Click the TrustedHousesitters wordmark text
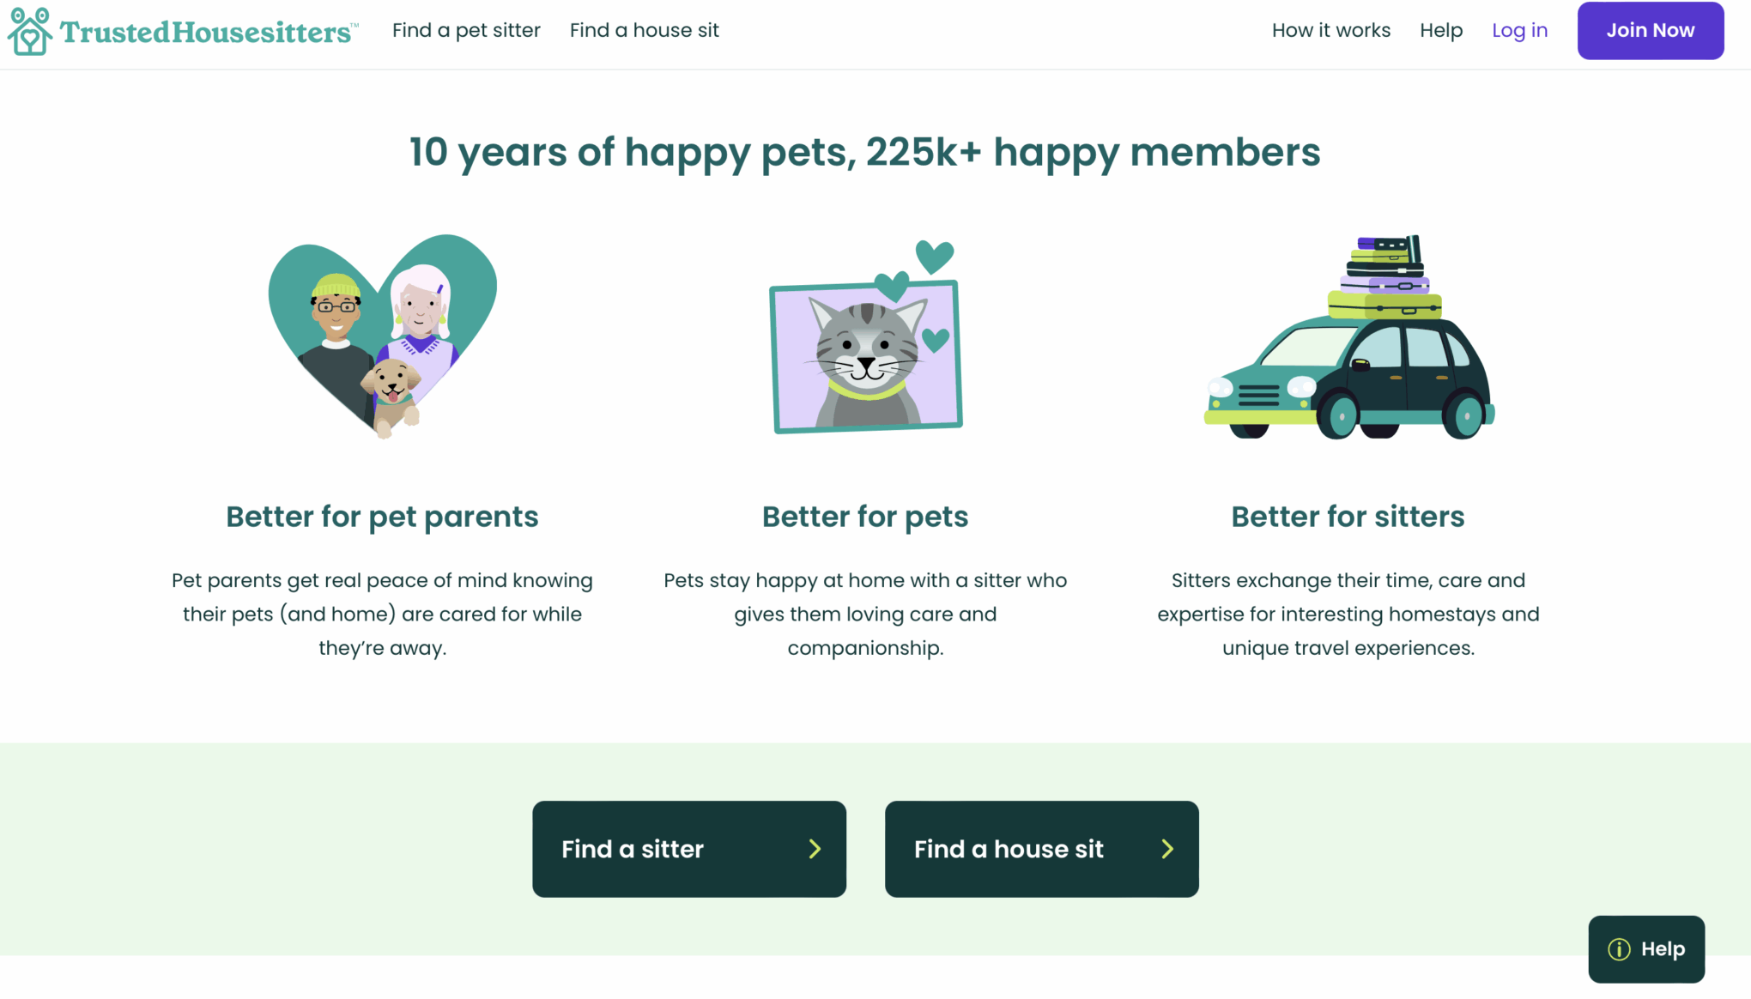Image resolution: width=1751 pixels, height=999 pixels. pos(206,33)
